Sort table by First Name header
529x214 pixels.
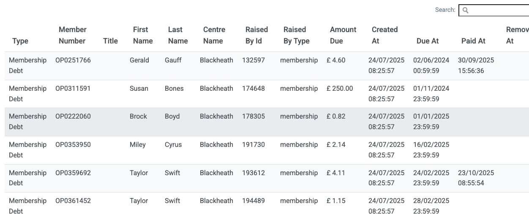pyautogui.click(x=143, y=35)
